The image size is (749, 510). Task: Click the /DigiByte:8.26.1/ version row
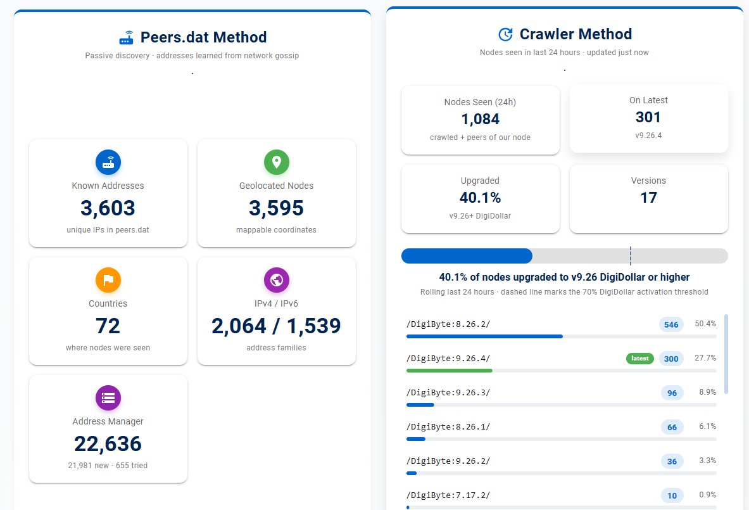point(561,431)
